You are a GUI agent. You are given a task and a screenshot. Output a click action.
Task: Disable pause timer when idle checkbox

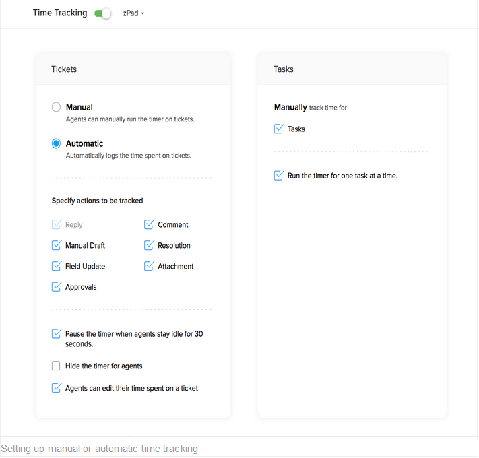click(x=57, y=334)
